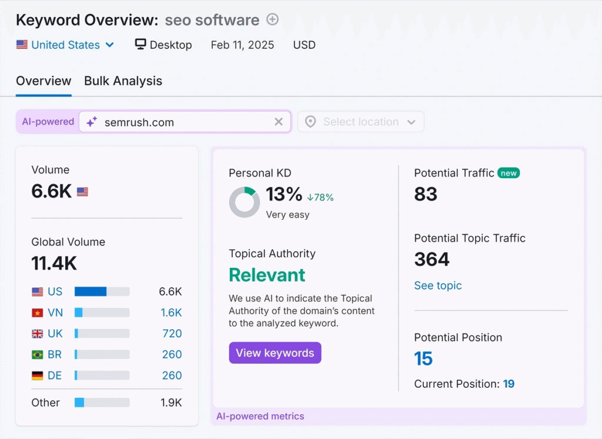Click the Current Position 19 link
Screen dimensions: 602x439
pos(509,384)
